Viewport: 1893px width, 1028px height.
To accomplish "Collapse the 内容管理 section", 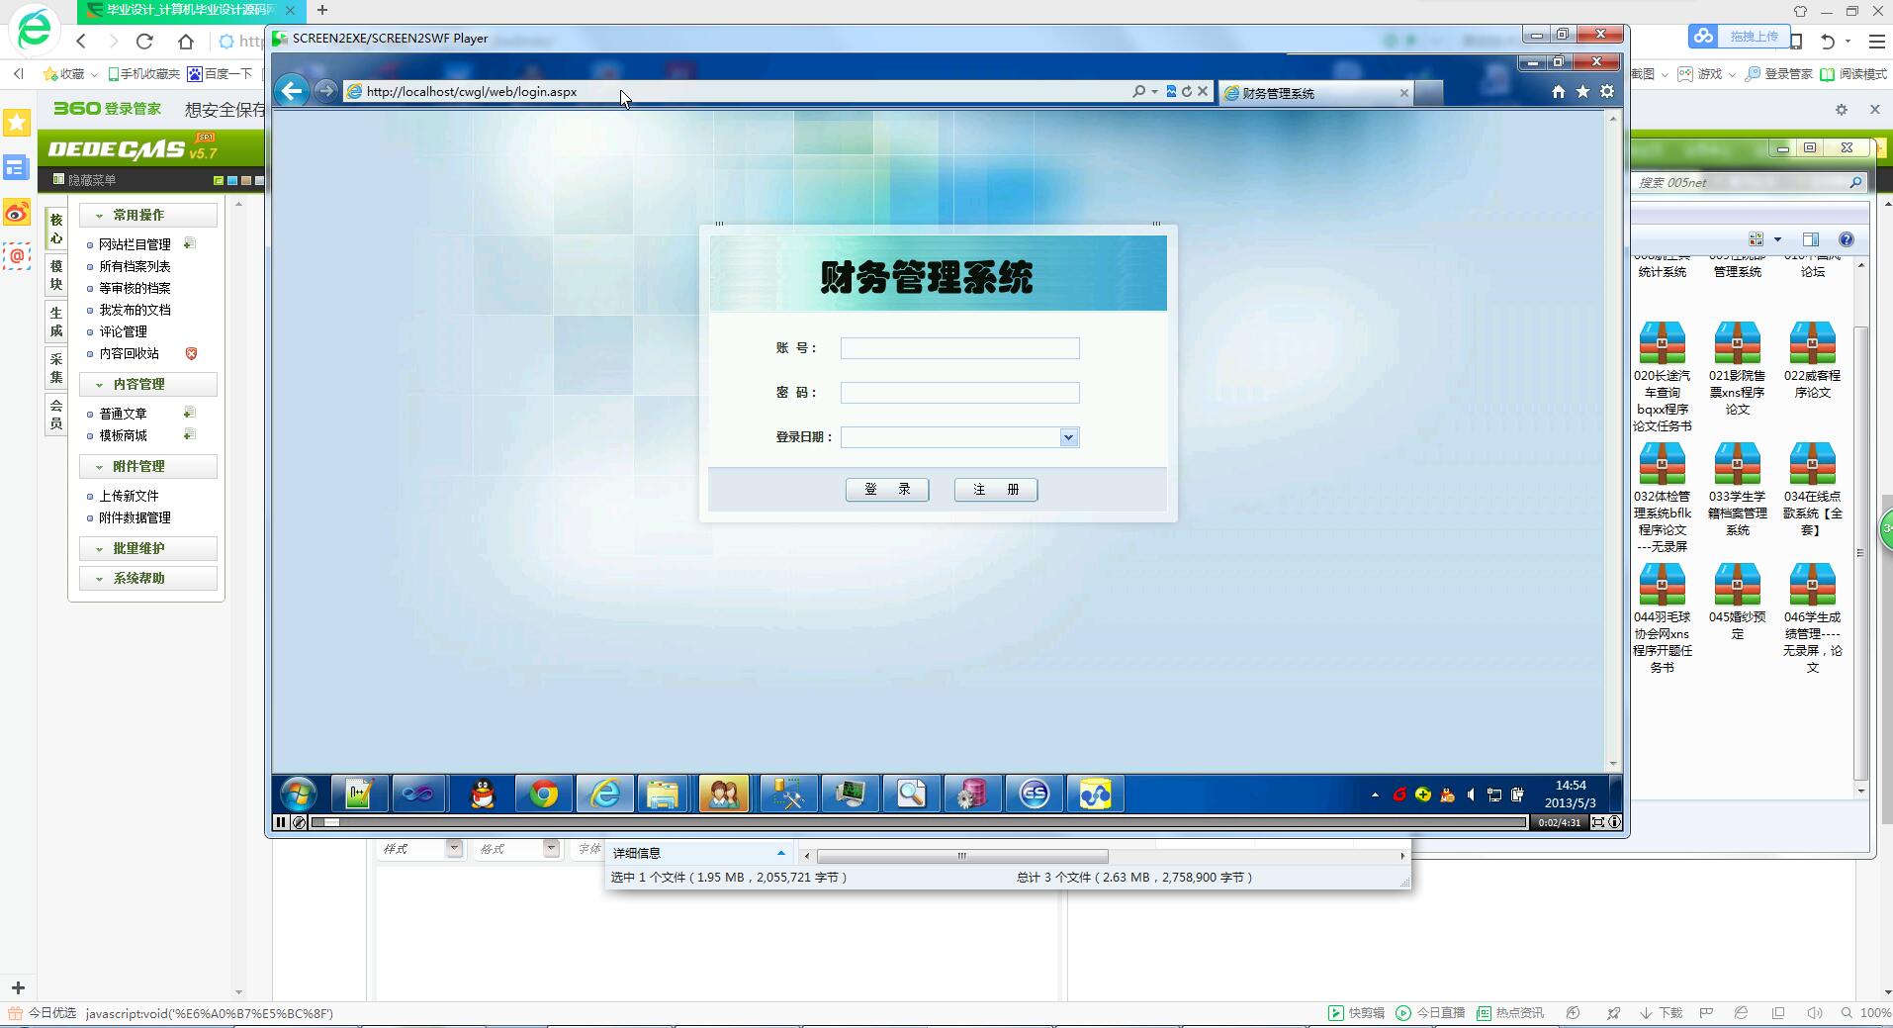I will point(148,384).
